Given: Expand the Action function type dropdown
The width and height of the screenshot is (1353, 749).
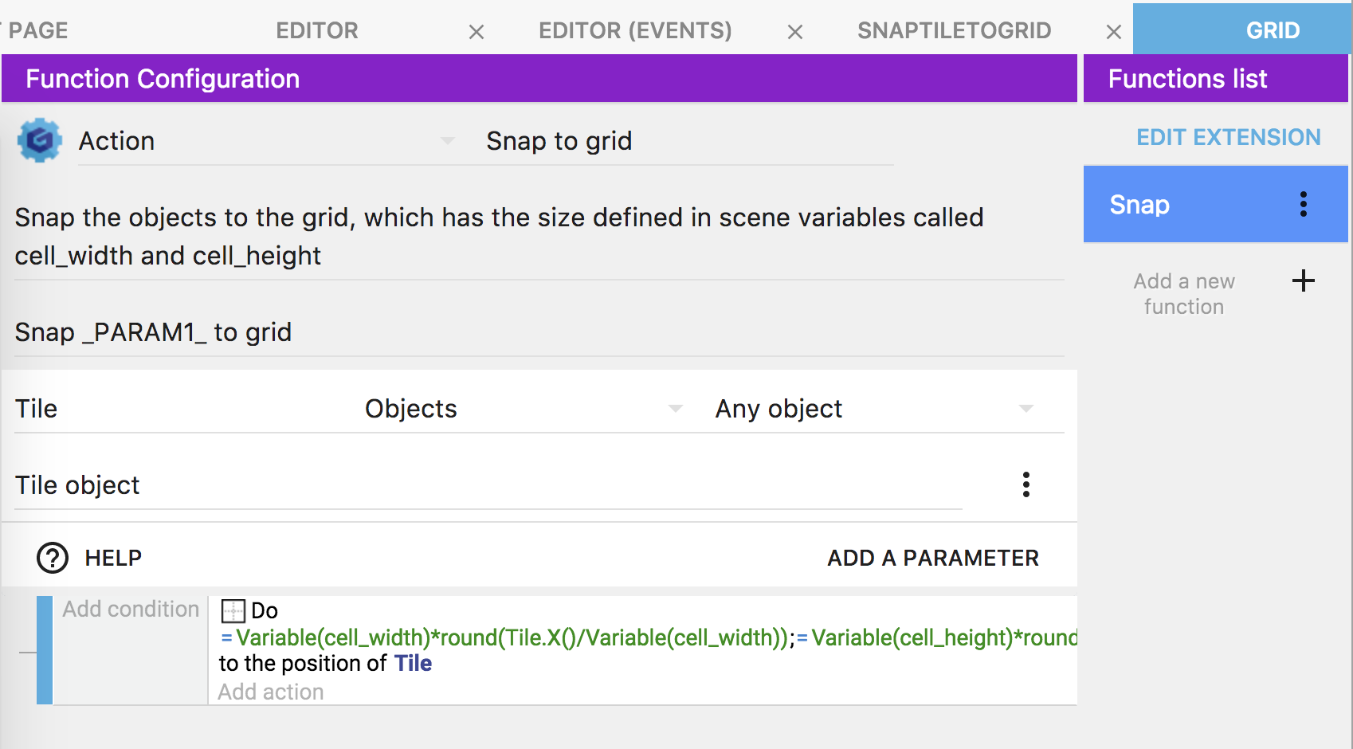Looking at the screenshot, I should [x=448, y=141].
